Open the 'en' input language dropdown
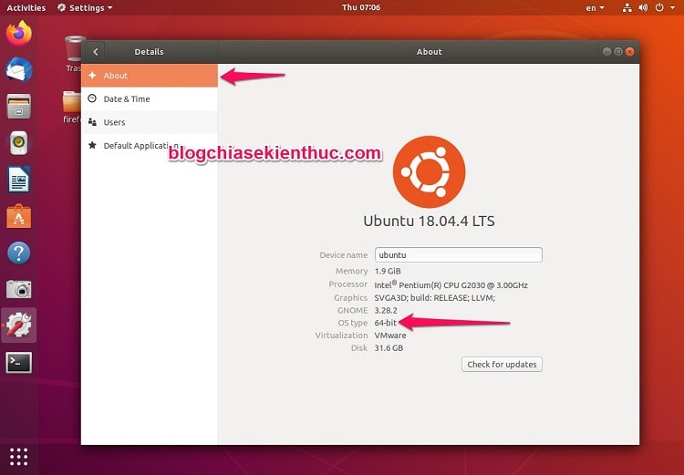 595,8
